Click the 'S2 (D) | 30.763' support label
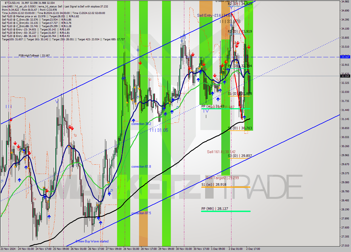351x252 pixels. pyautogui.click(x=240, y=128)
